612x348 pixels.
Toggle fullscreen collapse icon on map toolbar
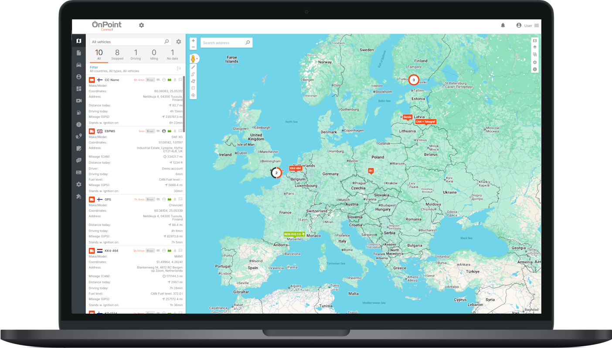pos(193,88)
